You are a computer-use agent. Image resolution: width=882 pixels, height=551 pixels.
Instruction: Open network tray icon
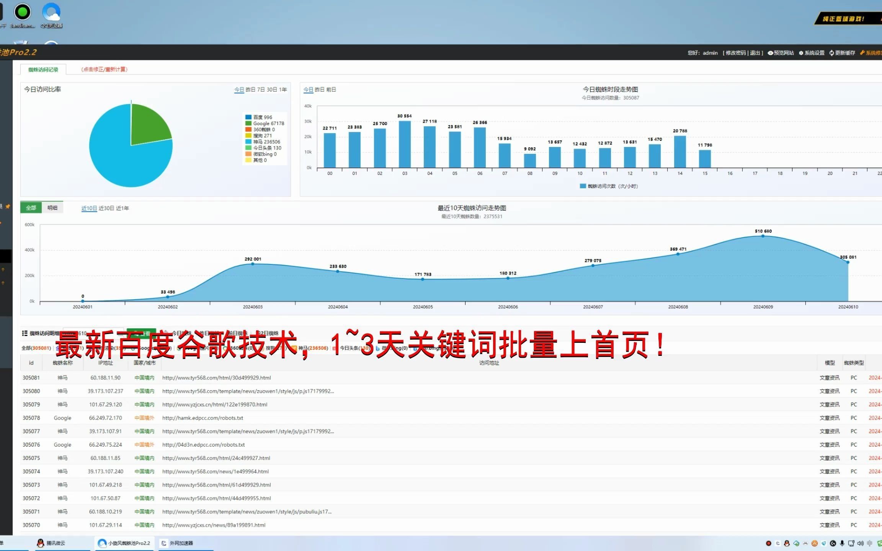(x=851, y=543)
